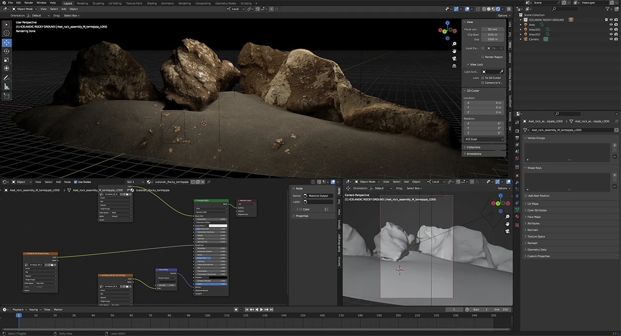Image resolution: width=621 pixels, height=336 pixels.
Task: Click the Cursor tool icon
Action: tap(7, 33)
